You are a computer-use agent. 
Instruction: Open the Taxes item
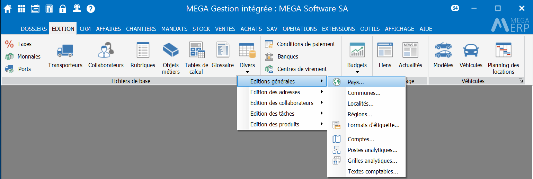click(x=24, y=44)
